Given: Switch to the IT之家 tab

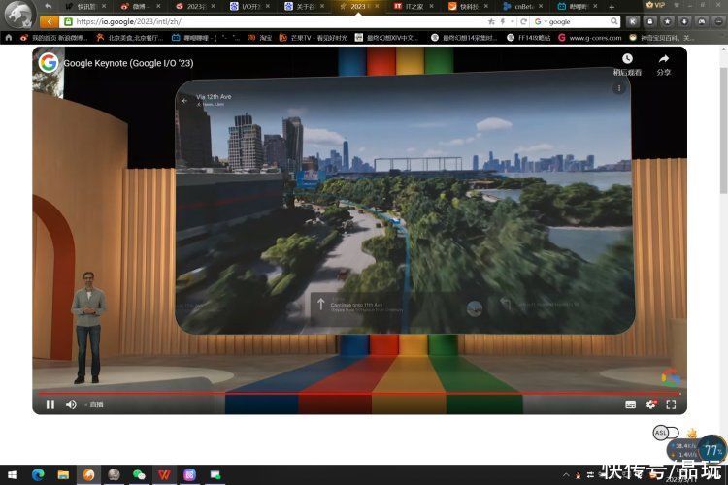Looking at the screenshot, I should pyautogui.click(x=414, y=7).
